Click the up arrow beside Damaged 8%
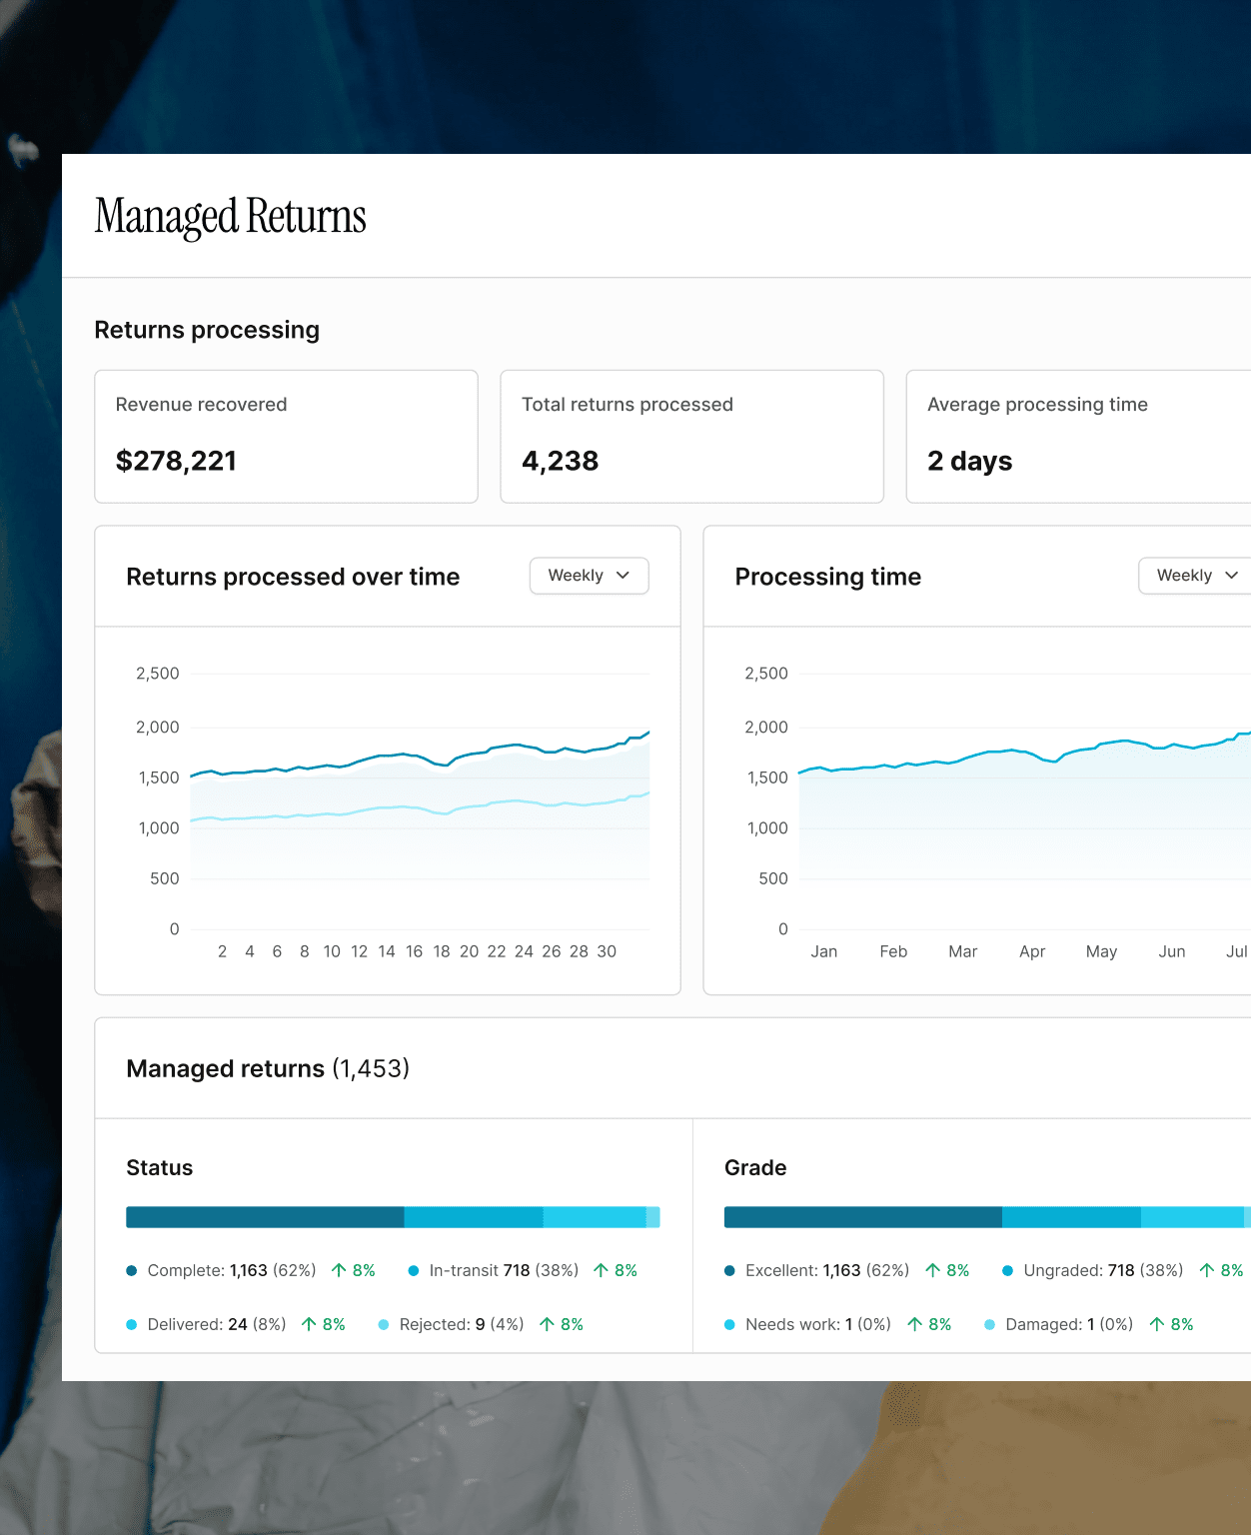 (x=1156, y=1324)
